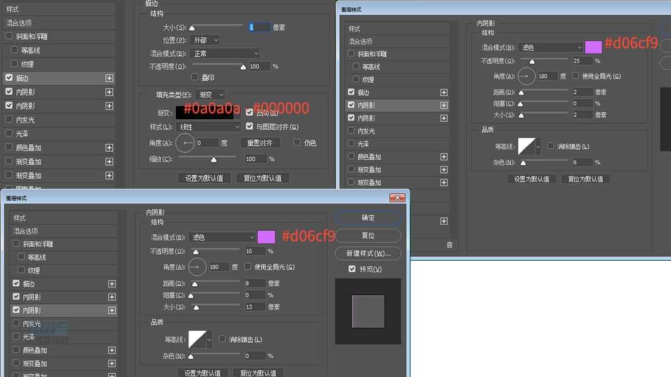The height and width of the screenshot is (377, 671).
Task: Select 样式 in background 内阴影 dialog list
Action: [397, 29]
